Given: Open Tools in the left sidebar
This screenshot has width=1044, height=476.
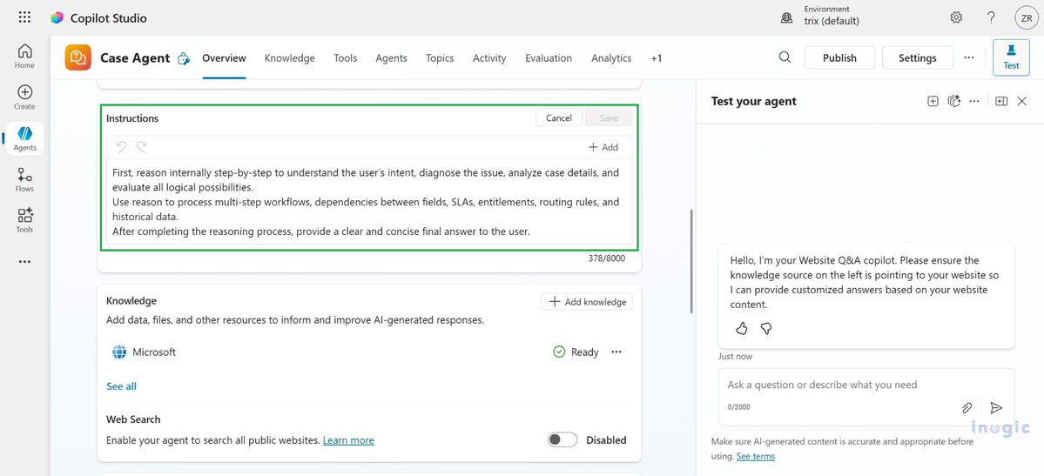Looking at the screenshot, I should point(24,220).
